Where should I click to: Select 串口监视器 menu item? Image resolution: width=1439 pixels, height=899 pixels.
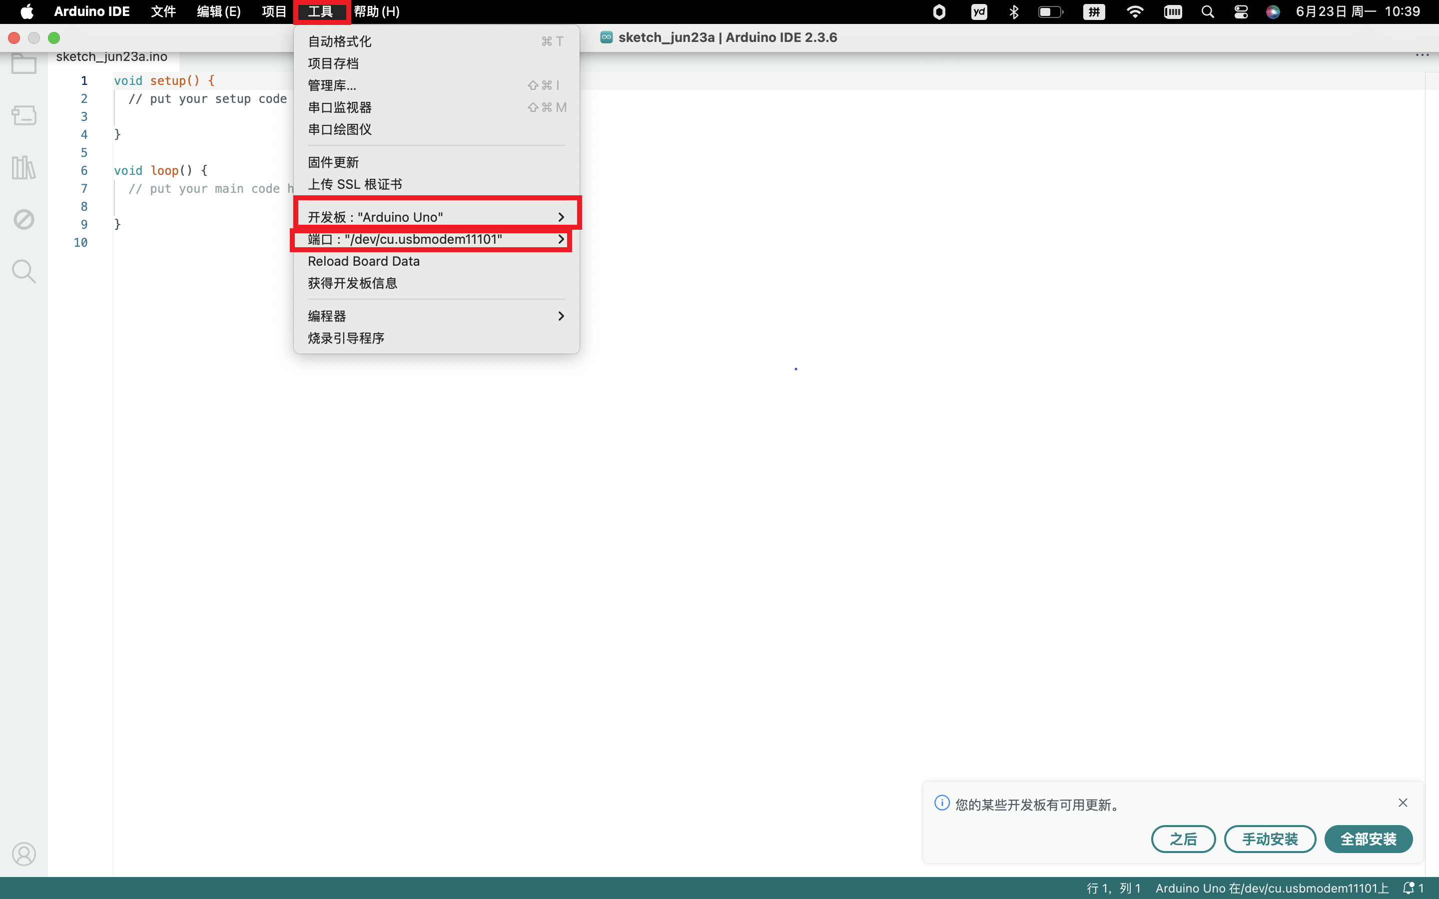tap(437, 107)
